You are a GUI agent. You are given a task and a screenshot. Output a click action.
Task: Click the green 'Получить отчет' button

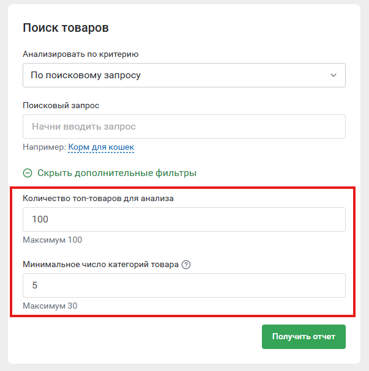coord(304,337)
